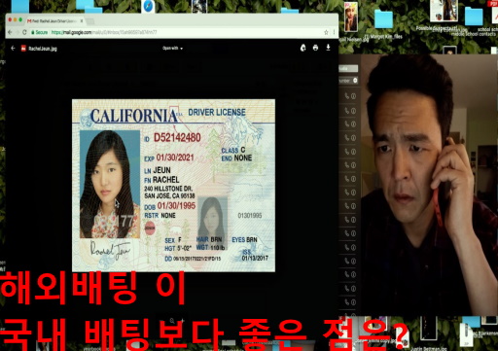This screenshot has height=351, width=498.
Task: Click the 240 HILLSTONE DR address line
Action: click(x=168, y=189)
